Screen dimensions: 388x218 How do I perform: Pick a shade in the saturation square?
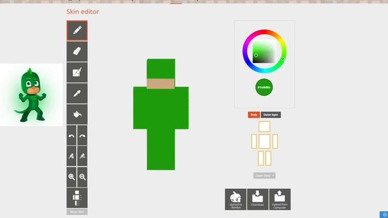[x=264, y=51]
